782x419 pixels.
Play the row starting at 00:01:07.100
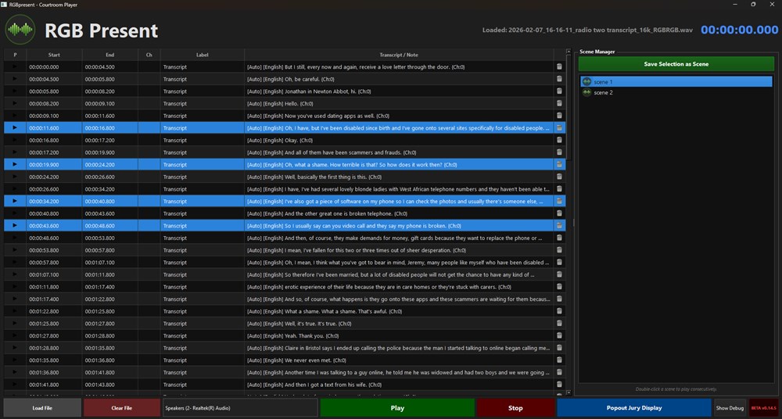(x=15, y=274)
